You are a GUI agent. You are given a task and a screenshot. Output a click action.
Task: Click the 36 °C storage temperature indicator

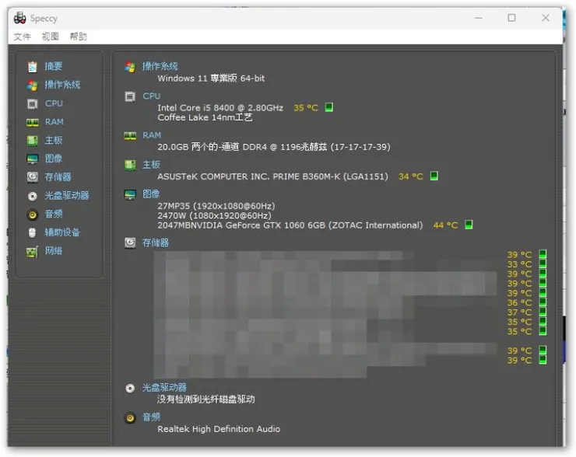(x=543, y=302)
